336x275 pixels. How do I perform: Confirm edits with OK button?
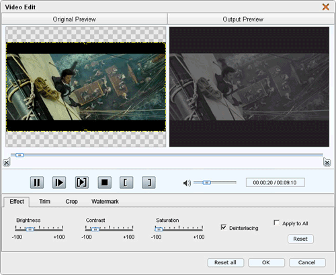pos(266,262)
